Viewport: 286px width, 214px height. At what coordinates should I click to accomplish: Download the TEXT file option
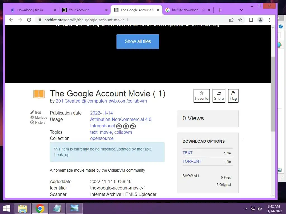[x=187, y=153]
